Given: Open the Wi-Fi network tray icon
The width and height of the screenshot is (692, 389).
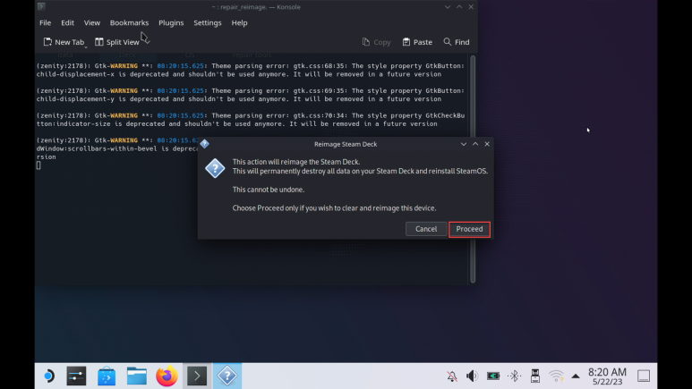Looking at the screenshot, I should click(x=556, y=376).
